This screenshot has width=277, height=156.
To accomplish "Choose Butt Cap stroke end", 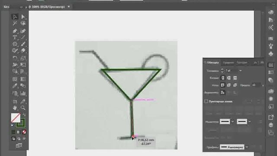I will click(223, 78).
